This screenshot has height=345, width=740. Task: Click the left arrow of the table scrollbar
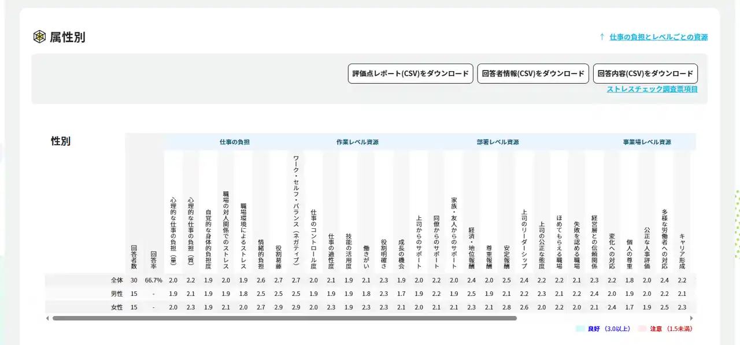48,318
